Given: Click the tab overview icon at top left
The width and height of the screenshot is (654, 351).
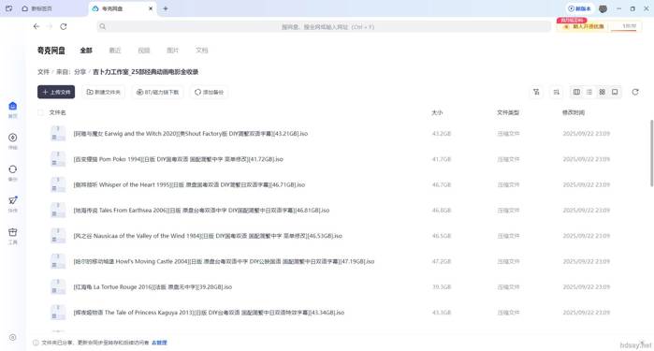Looking at the screenshot, I should tap(8, 8).
